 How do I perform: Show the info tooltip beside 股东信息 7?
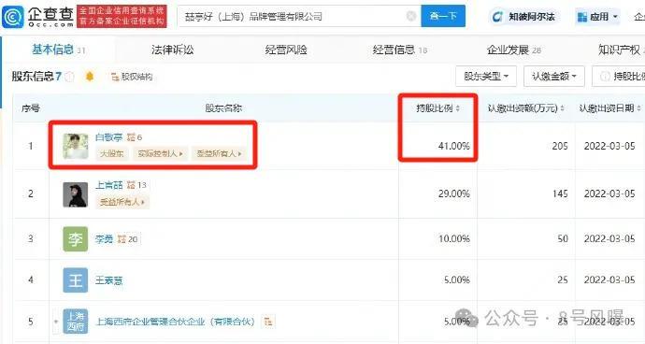pyautogui.click(x=69, y=77)
